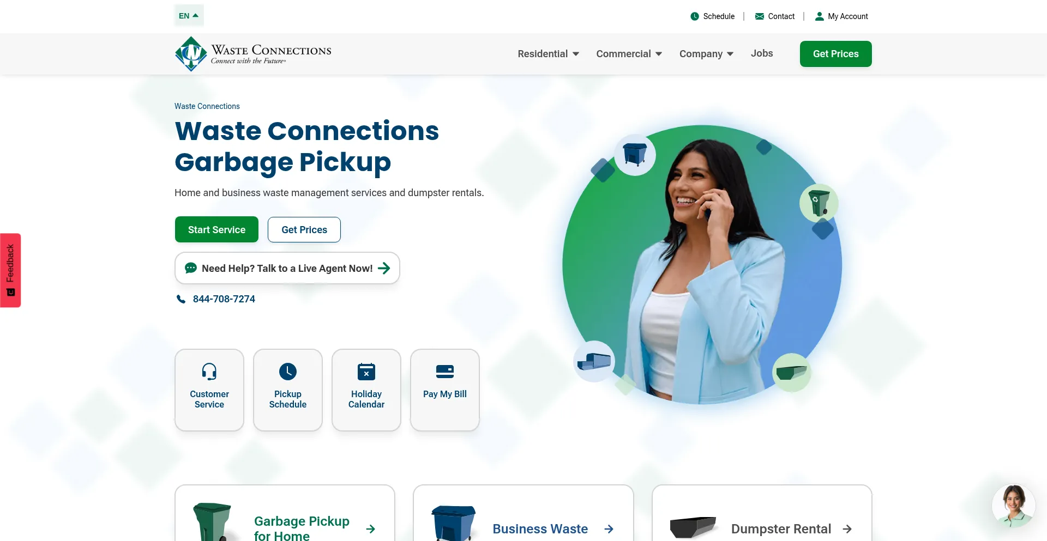Go to the Jobs menu item

click(x=762, y=53)
